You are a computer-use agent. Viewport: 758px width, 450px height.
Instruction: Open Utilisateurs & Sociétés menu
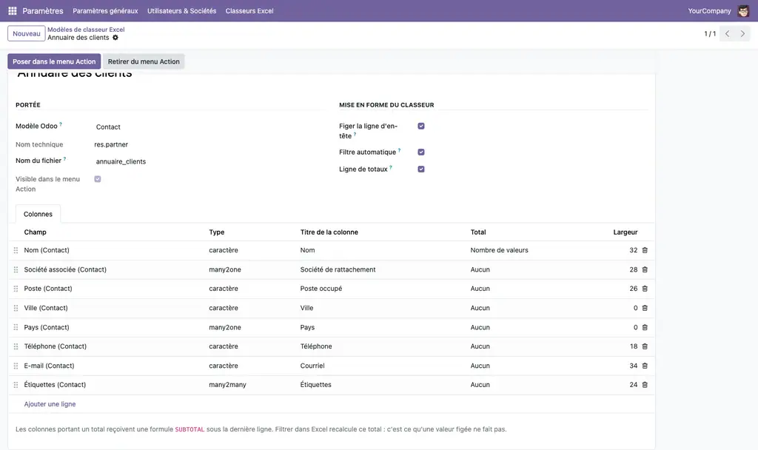pyautogui.click(x=182, y=10)
